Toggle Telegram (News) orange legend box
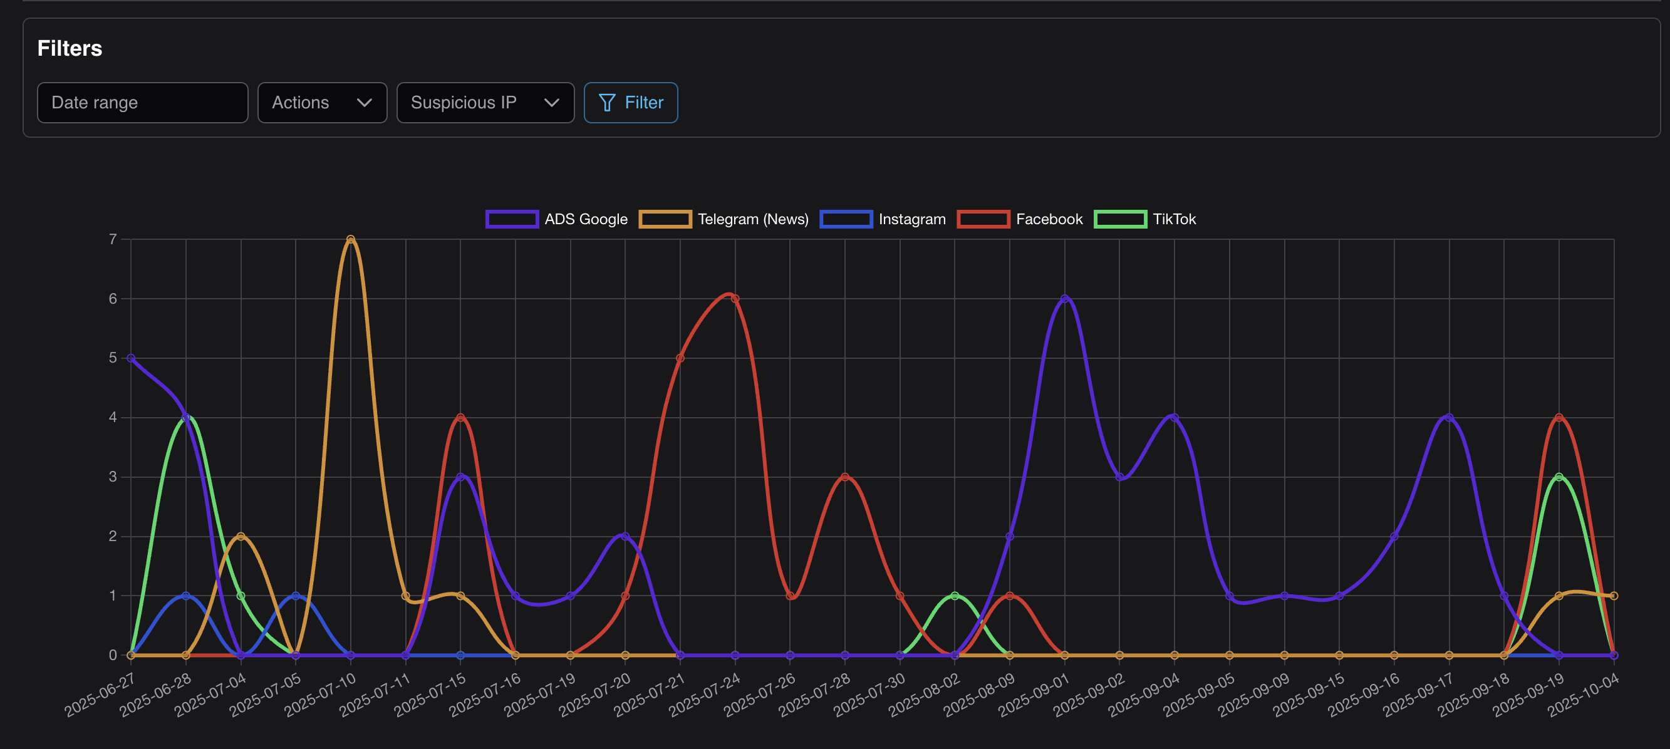 (x=665, y=219)
